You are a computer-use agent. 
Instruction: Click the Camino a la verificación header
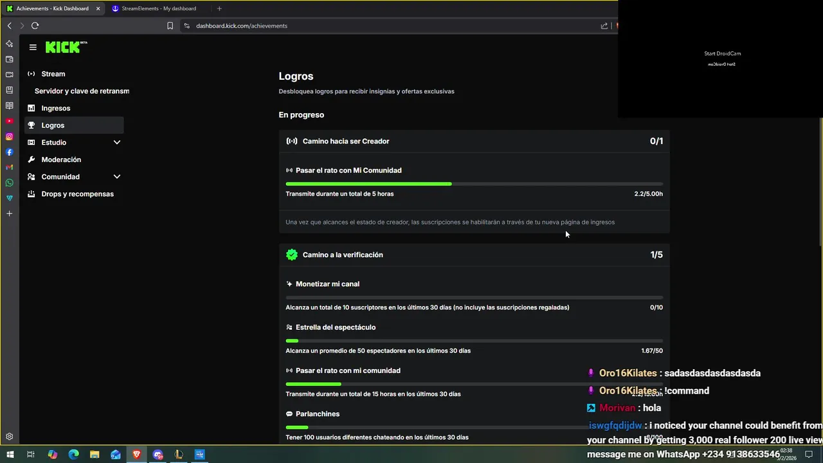475,255
